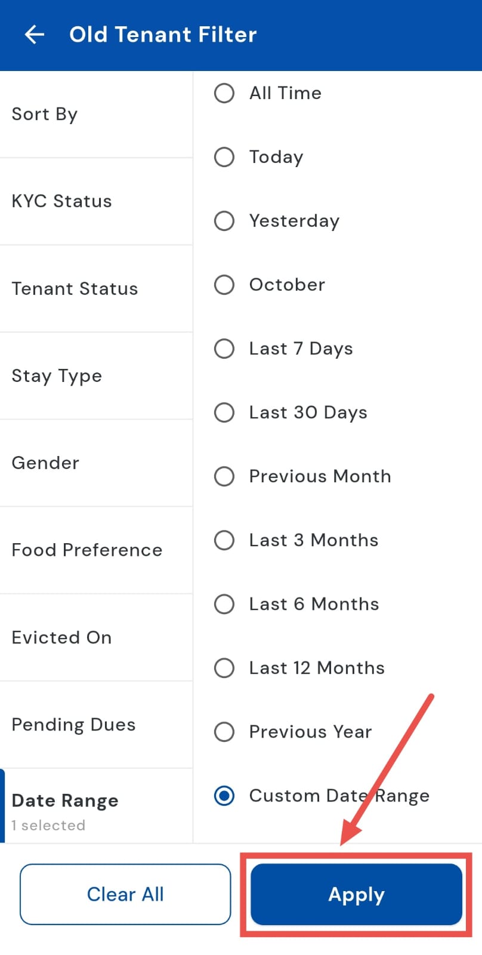Pick the October date option
The image size is (482, 955).
224,285
